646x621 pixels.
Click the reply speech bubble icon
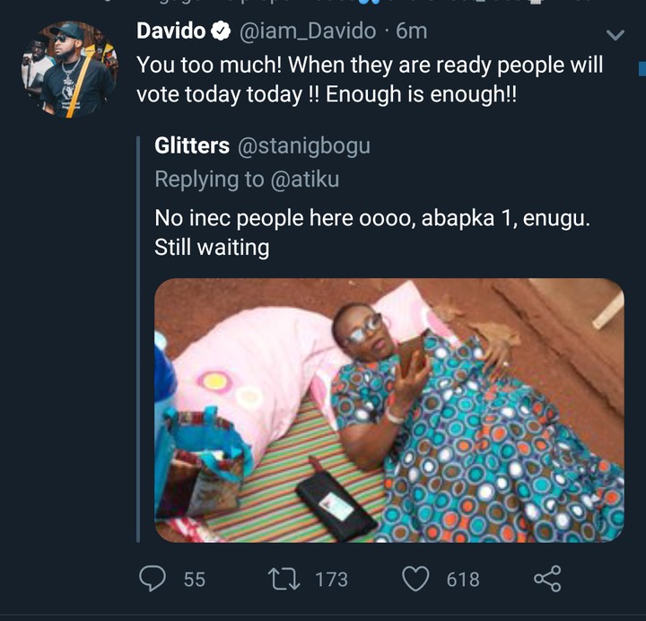click(x=155, y=579)
